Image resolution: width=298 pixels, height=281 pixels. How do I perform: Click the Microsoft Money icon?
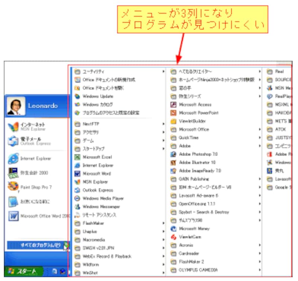(x=173, y=229)
